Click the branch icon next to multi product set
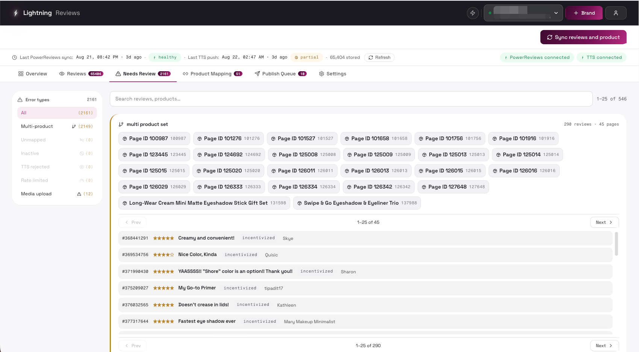The width and height of the screenshot is (639, 352). [x=121, y=124]
